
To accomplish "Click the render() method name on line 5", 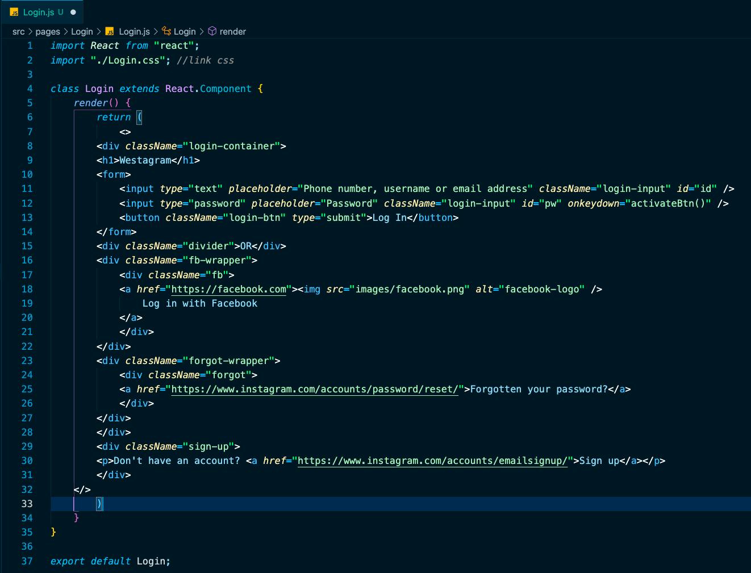I will (x=97, y=103).
